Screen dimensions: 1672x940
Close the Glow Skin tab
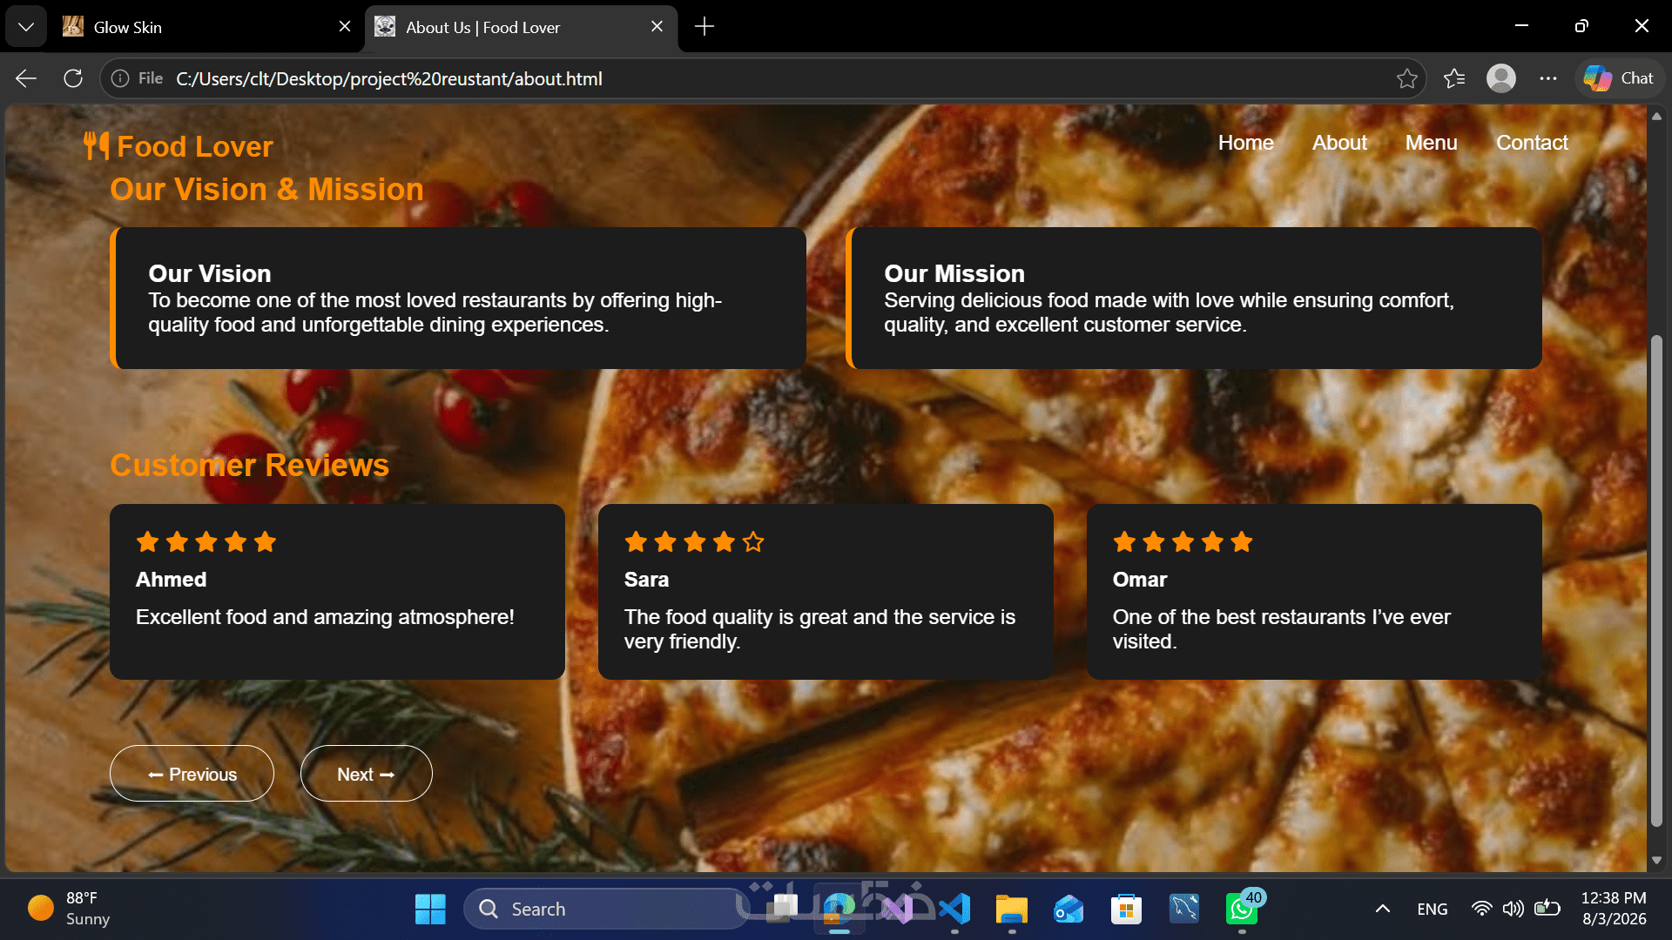click(345, 27)
